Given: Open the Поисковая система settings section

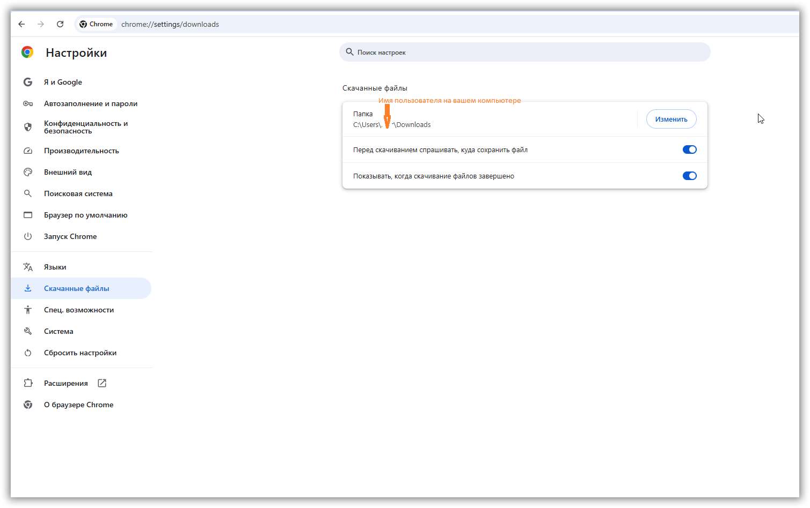Looking at the screenshot, I should 78,193.
